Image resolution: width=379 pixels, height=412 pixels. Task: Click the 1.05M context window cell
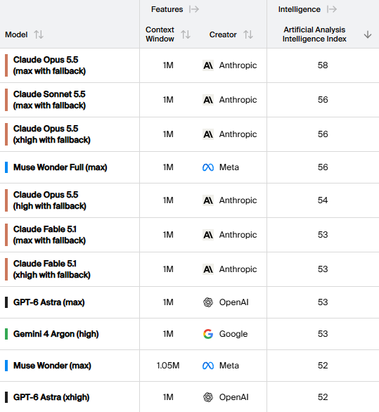tap(168, 366)
